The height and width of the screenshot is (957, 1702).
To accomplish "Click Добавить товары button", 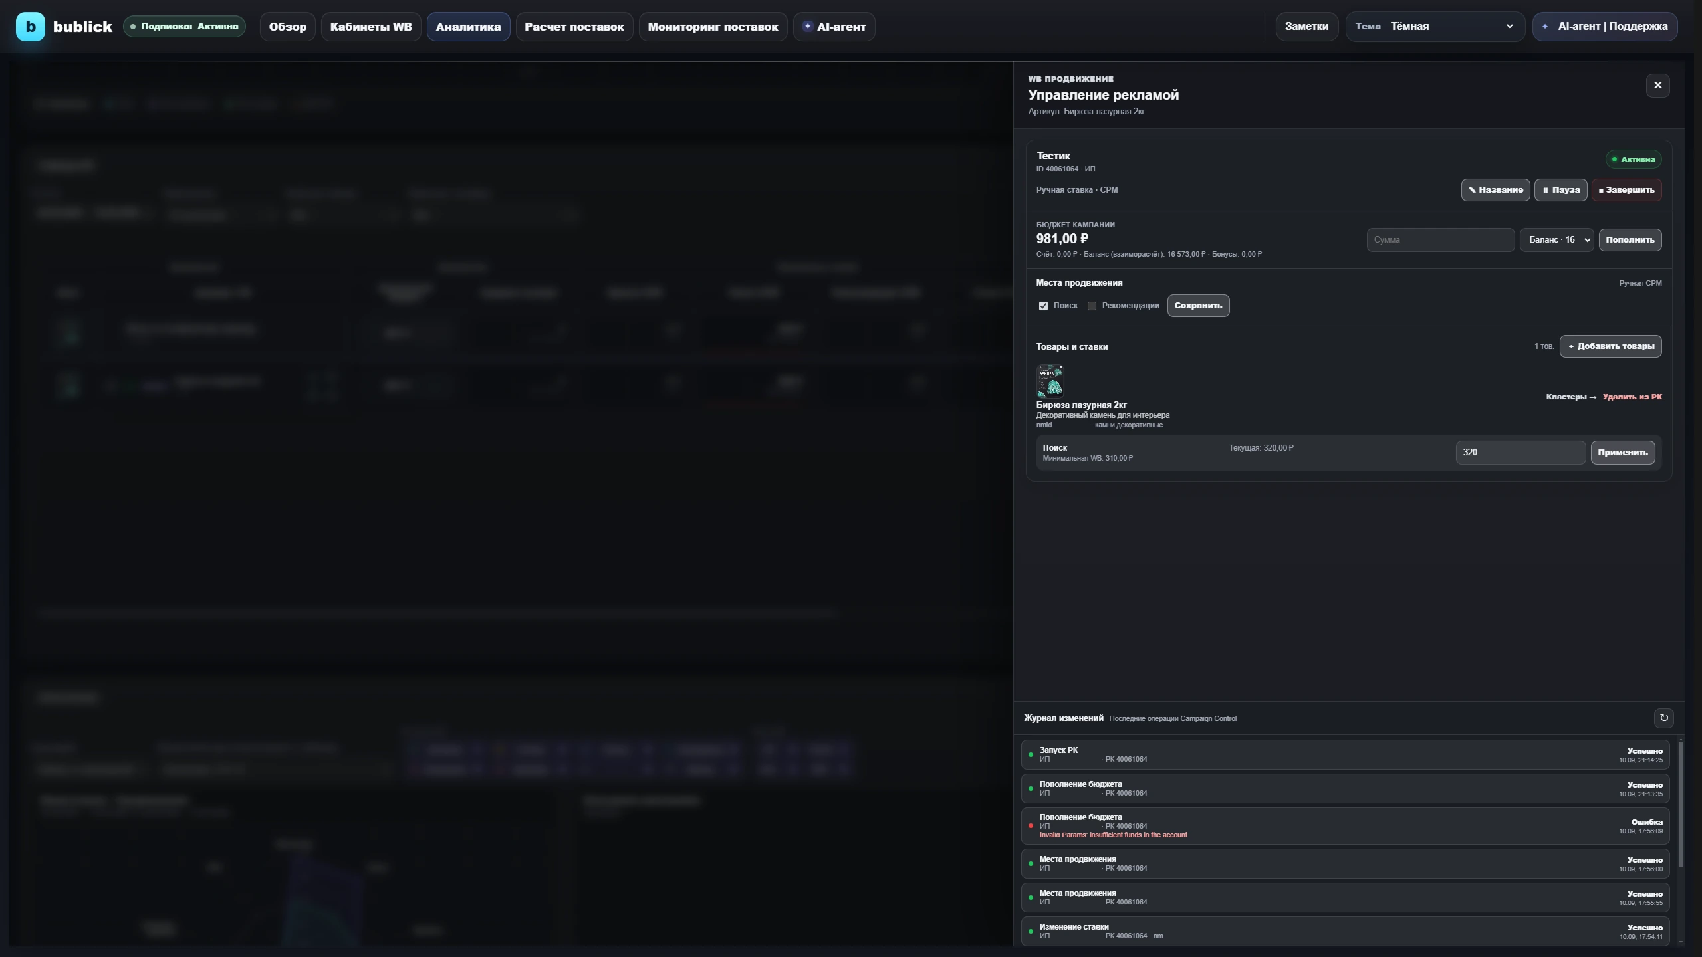I will pos(1610,346).
